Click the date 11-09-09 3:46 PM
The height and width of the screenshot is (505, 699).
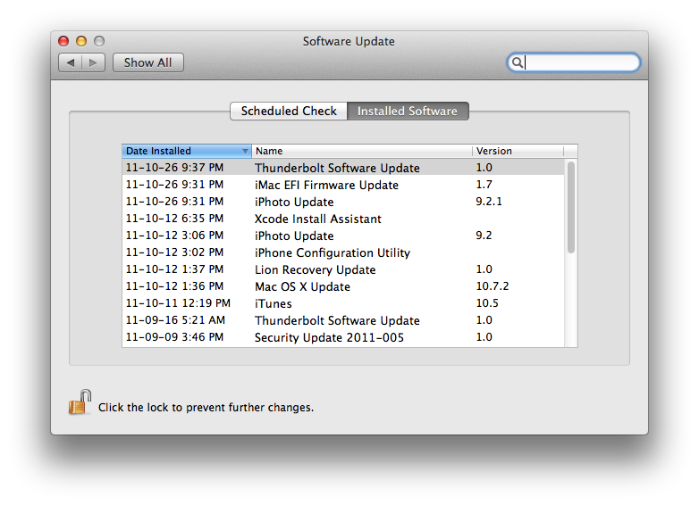coord(174,336)
